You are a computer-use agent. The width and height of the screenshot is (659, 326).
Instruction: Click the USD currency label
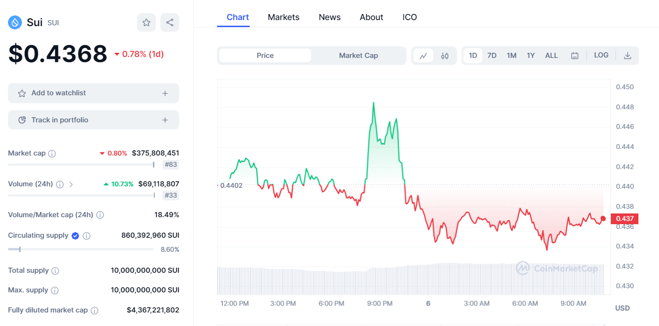[x=622, y=308]
